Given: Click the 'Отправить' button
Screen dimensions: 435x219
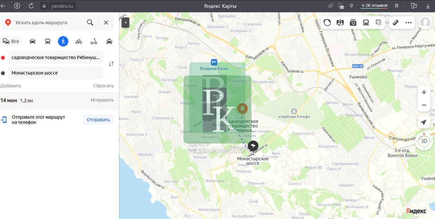Looking at the screenshot, I should [98, 120].
